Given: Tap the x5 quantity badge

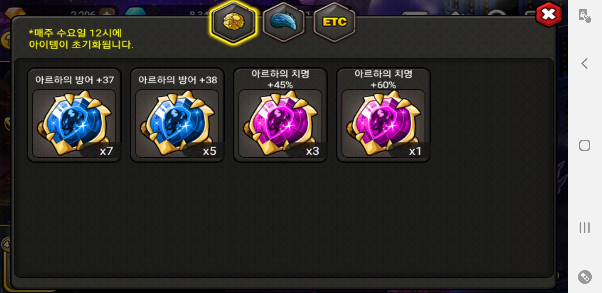Looking at the screenshot, I should click(209, 151).
